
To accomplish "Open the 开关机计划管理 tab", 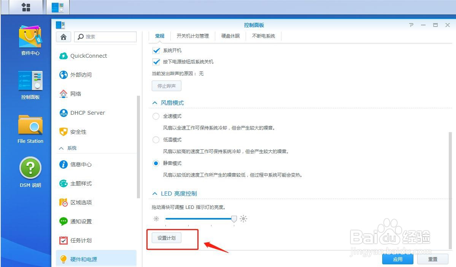I will 192,36.
